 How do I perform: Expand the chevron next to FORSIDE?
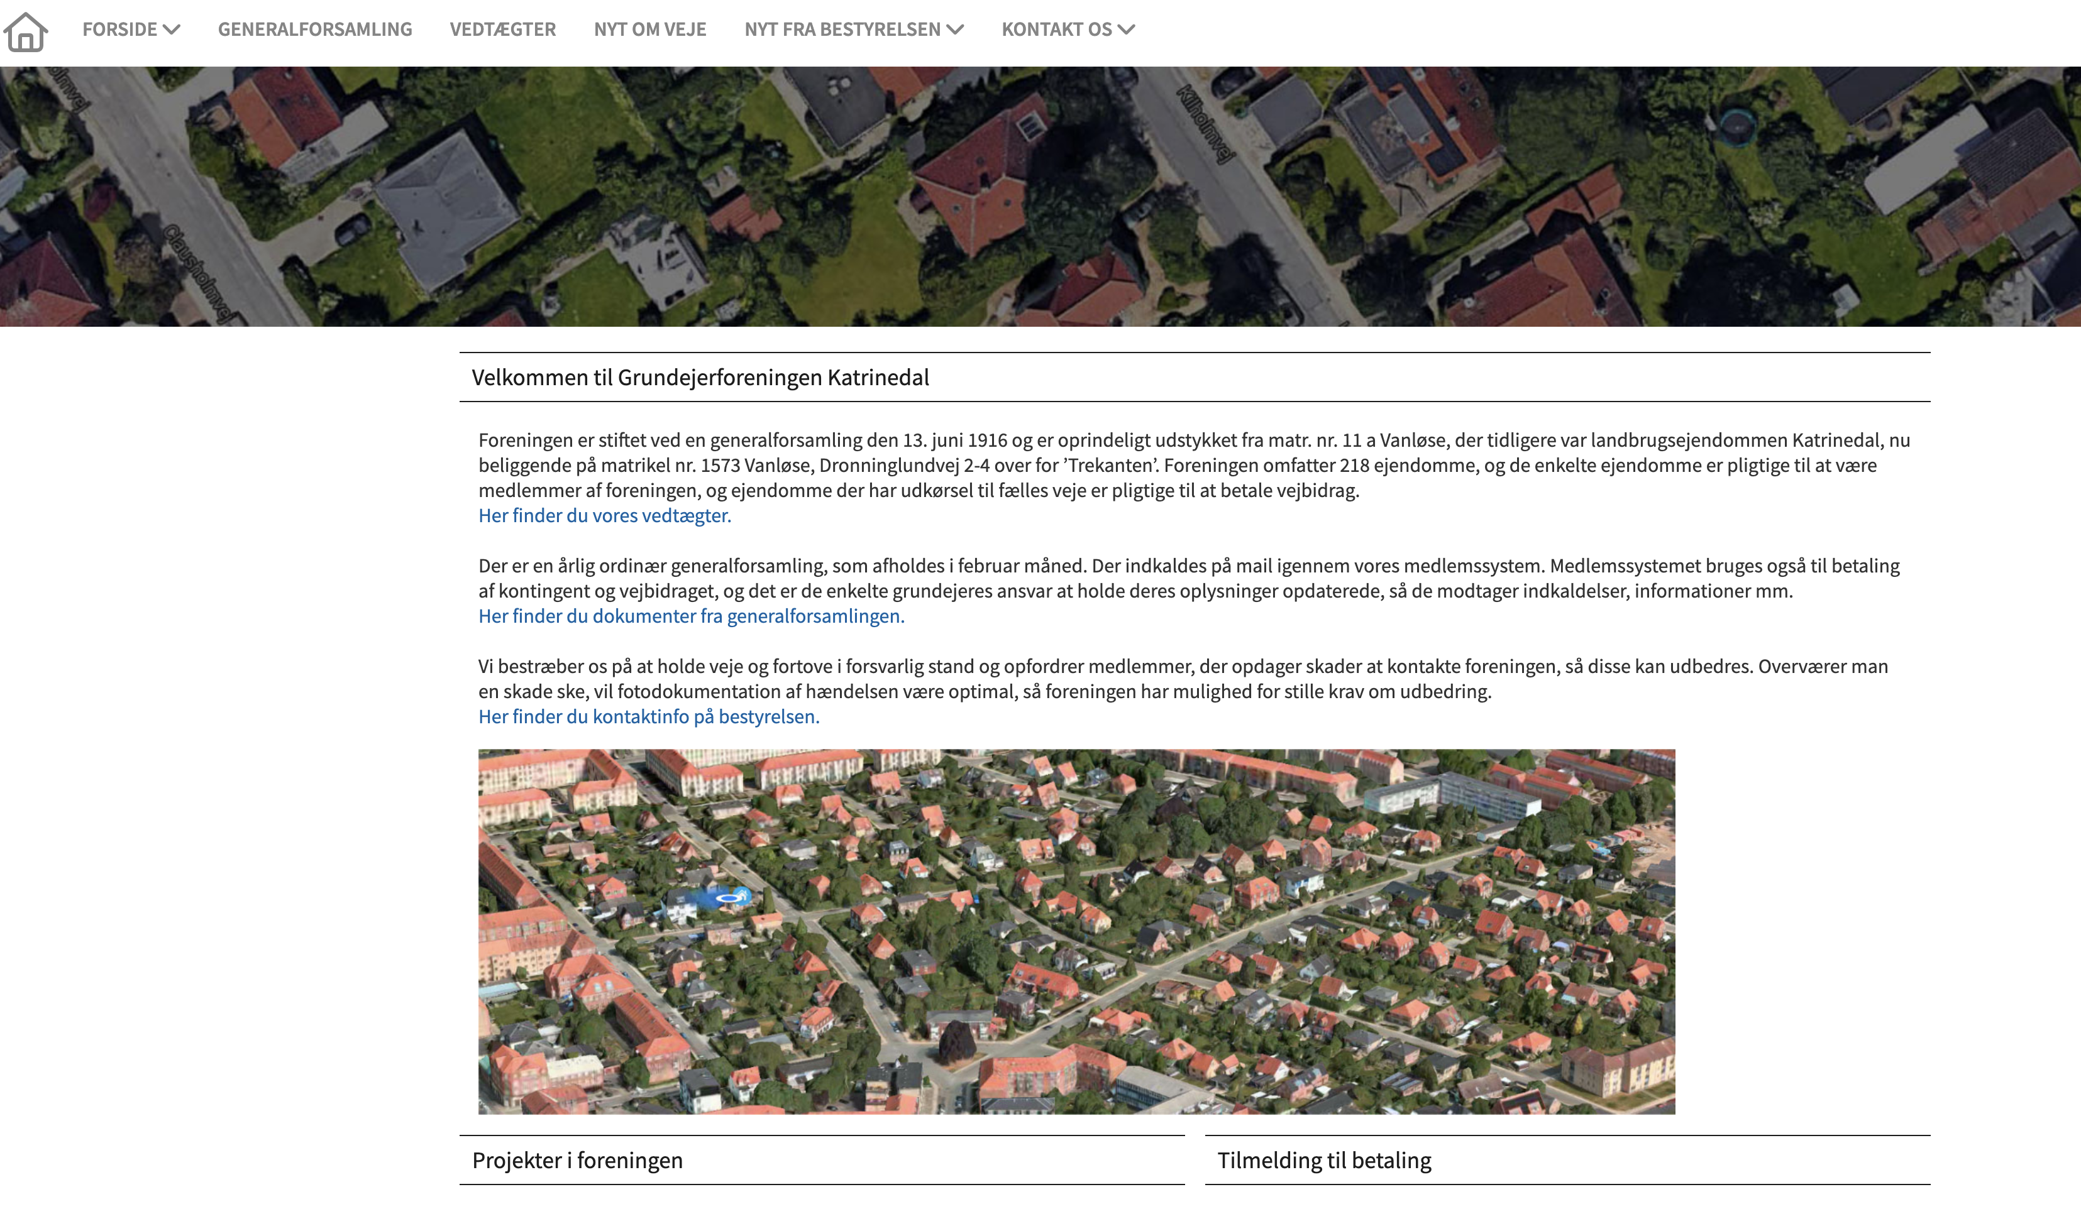172,30
